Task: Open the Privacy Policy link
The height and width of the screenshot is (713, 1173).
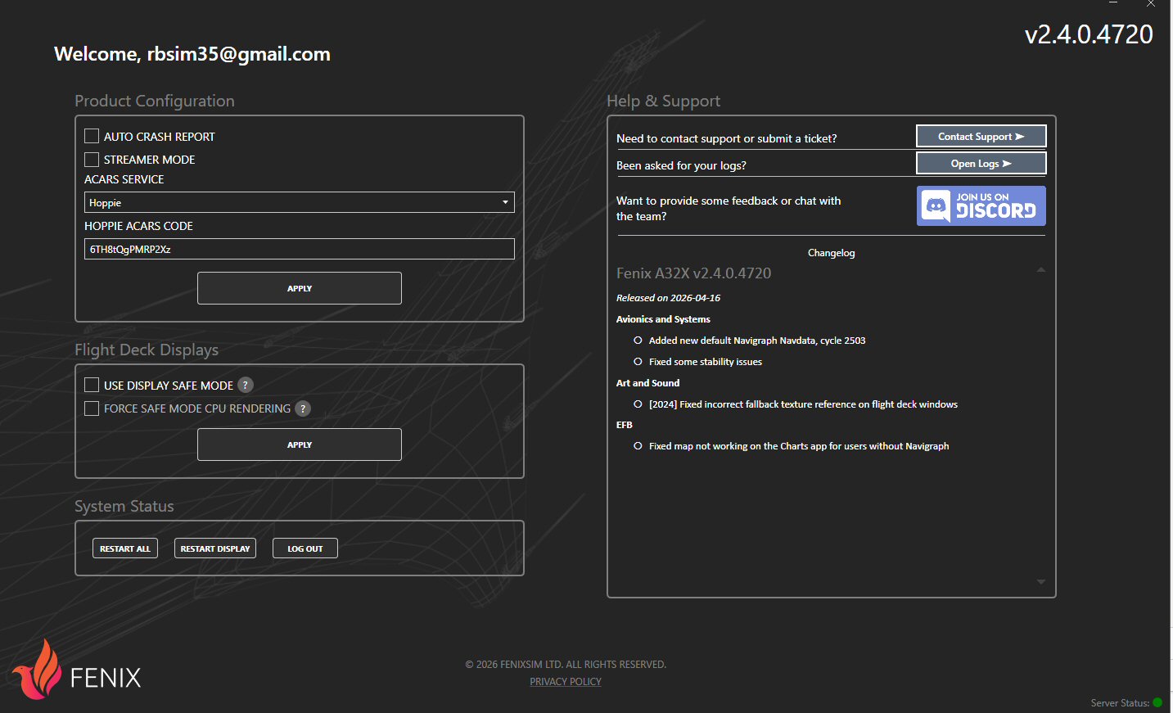Action: click(x=566, y=681)
